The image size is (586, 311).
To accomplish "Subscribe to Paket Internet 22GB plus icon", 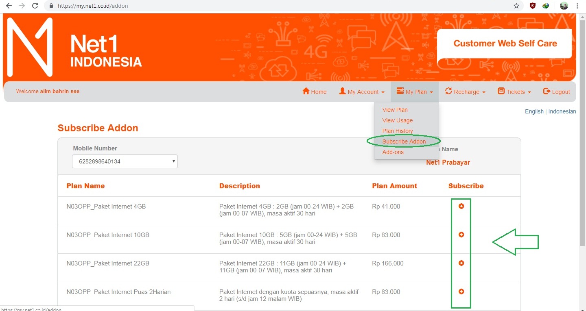I will (x=461, y=263).
